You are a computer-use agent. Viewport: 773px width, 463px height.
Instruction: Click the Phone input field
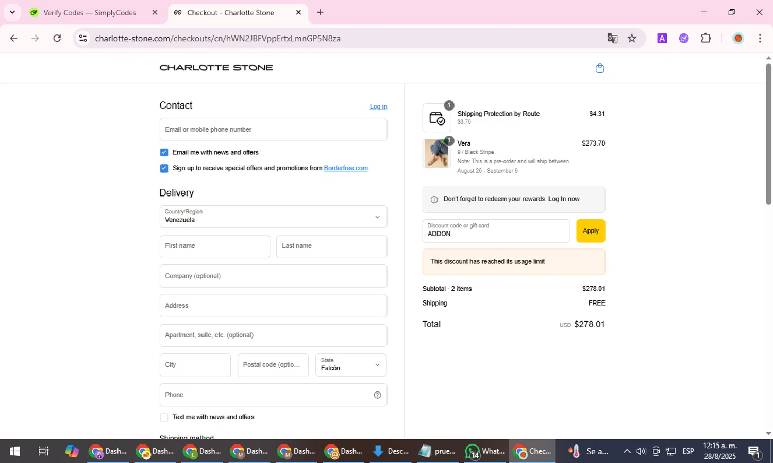click(273, 395)
